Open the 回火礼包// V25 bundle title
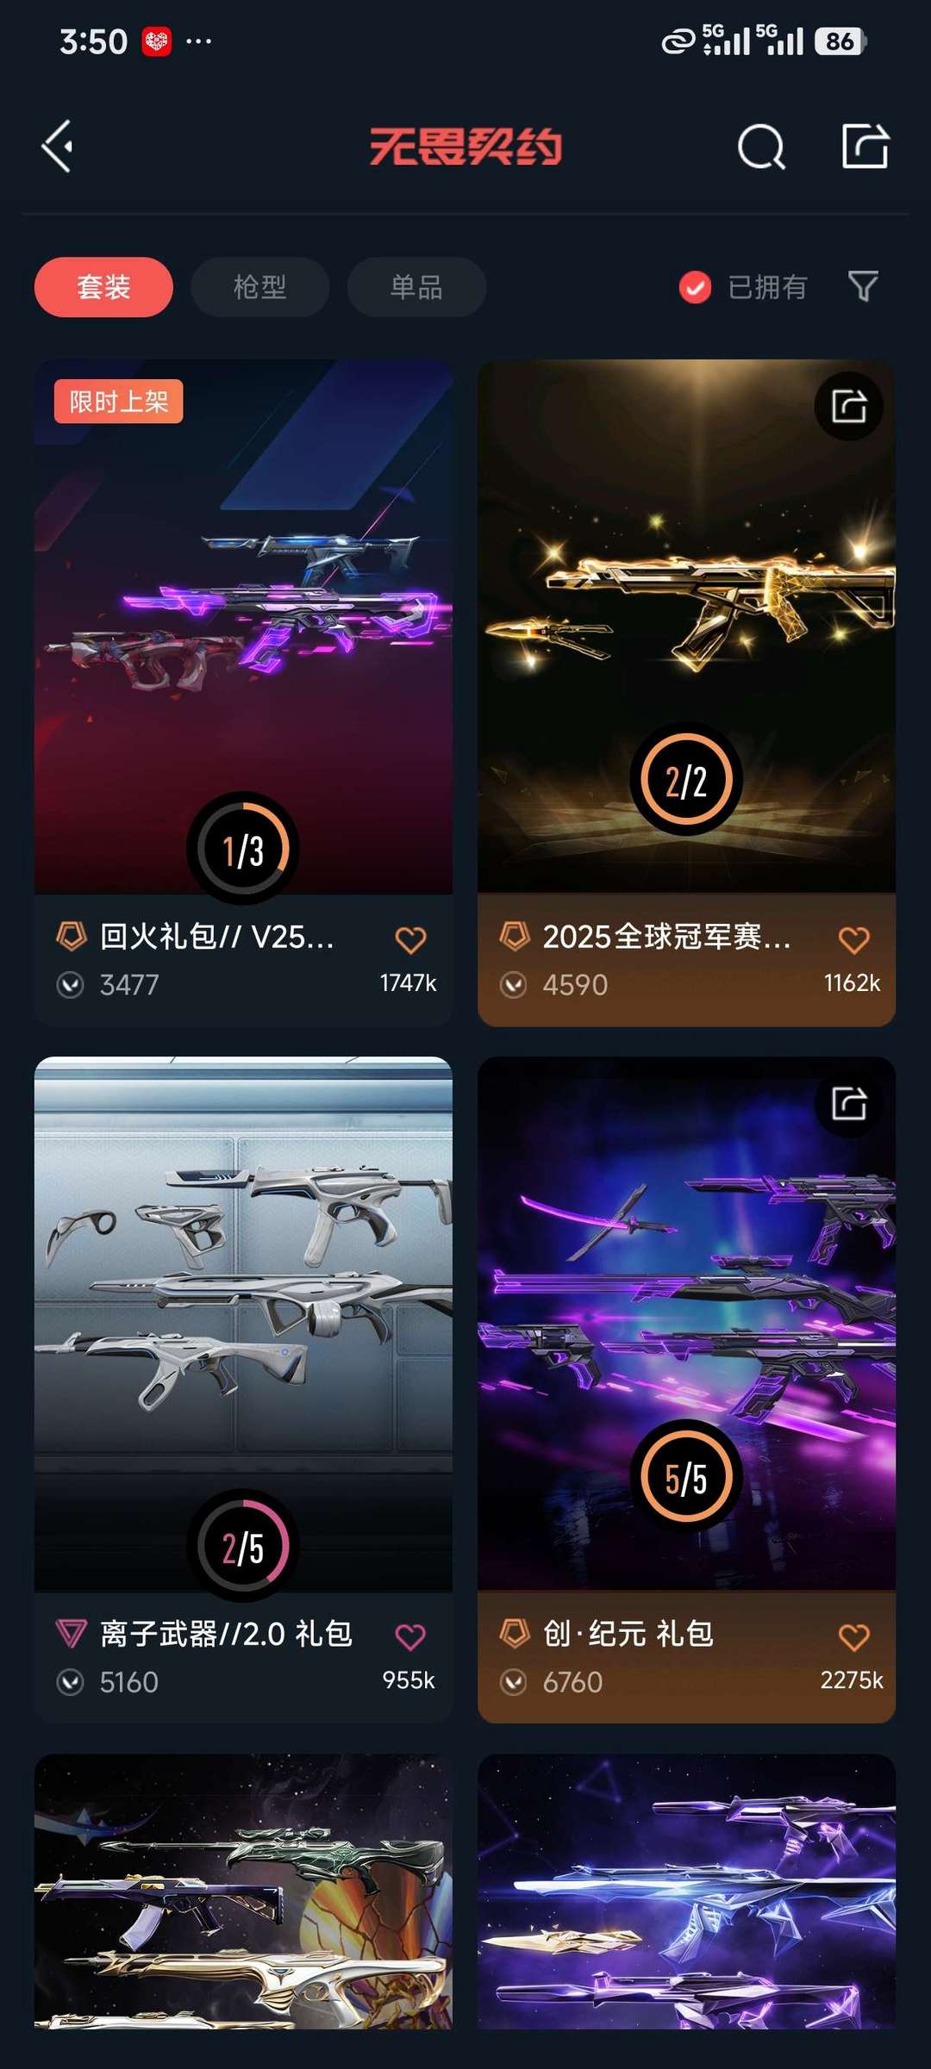Screen dimensions: 931x2069 click(217, 937)
